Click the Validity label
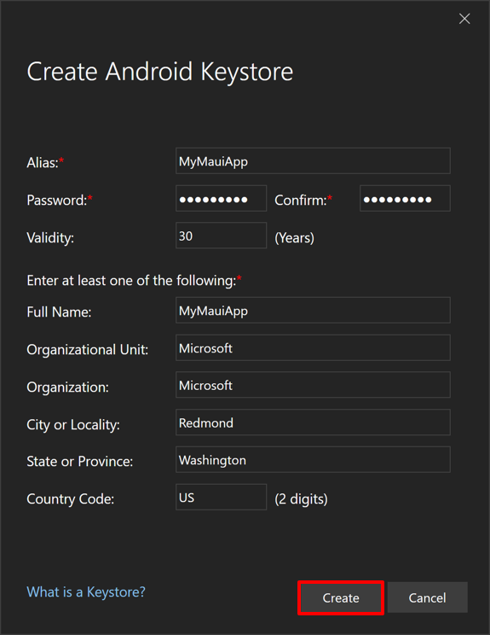Viewport: 490px width, 635px height. point(50,238)
